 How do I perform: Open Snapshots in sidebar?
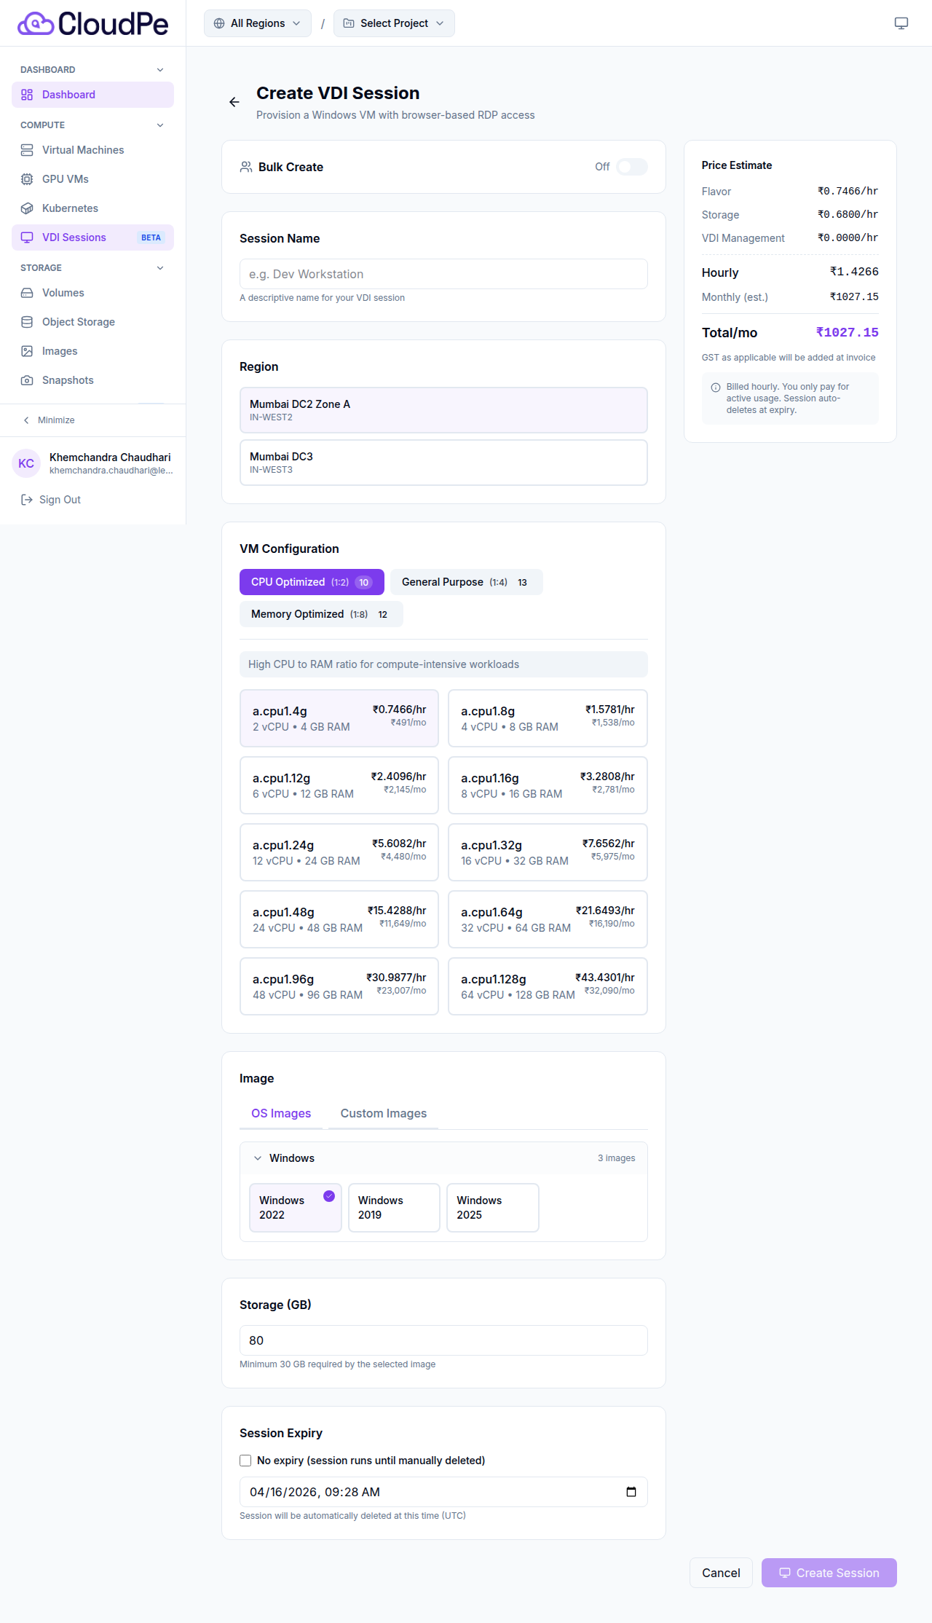click(92, 380)
